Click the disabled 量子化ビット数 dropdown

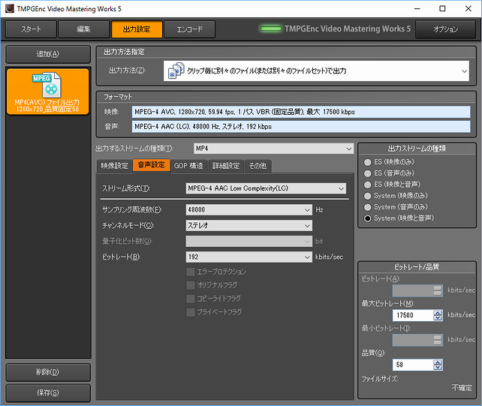pyautogui.click(x=249, y=241)
